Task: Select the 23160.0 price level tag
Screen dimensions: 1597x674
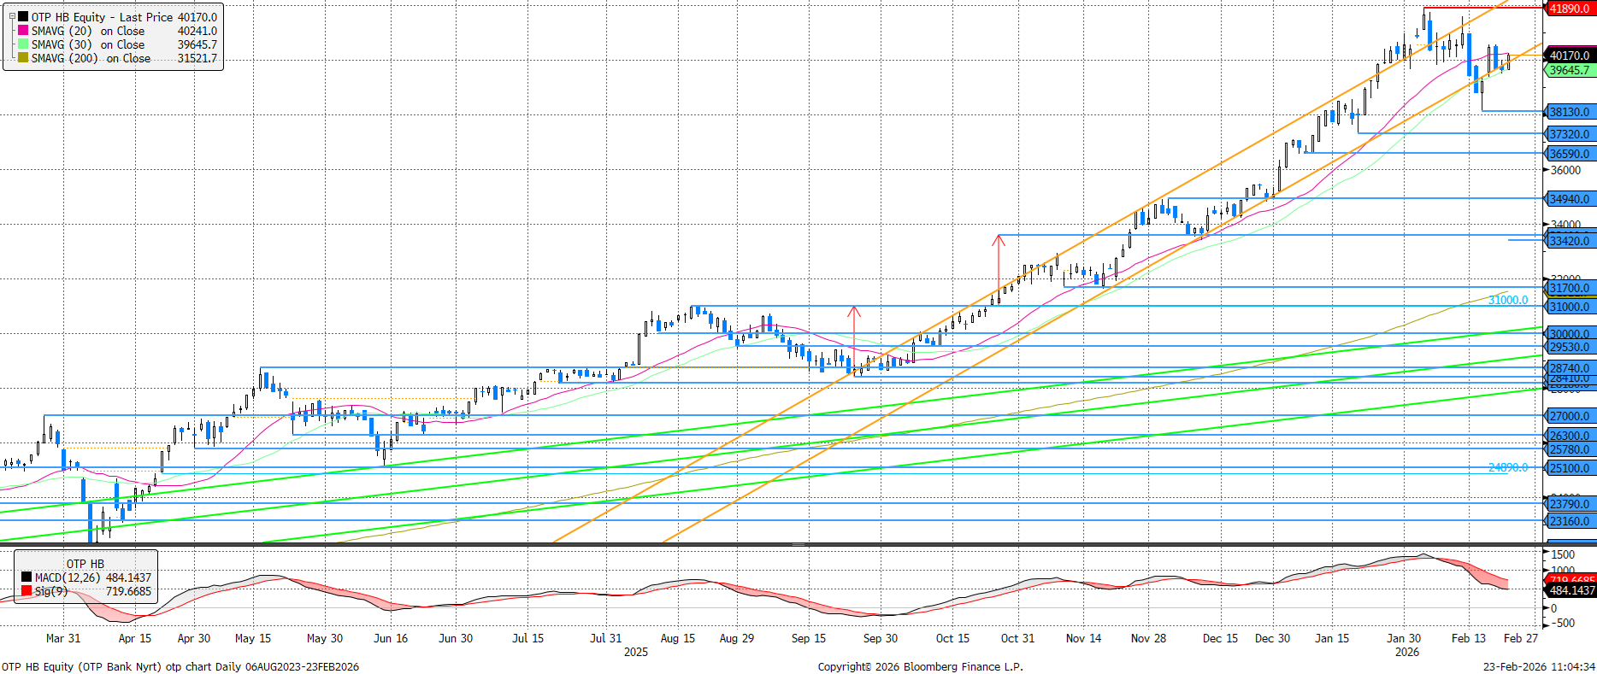Action: 1570,521
